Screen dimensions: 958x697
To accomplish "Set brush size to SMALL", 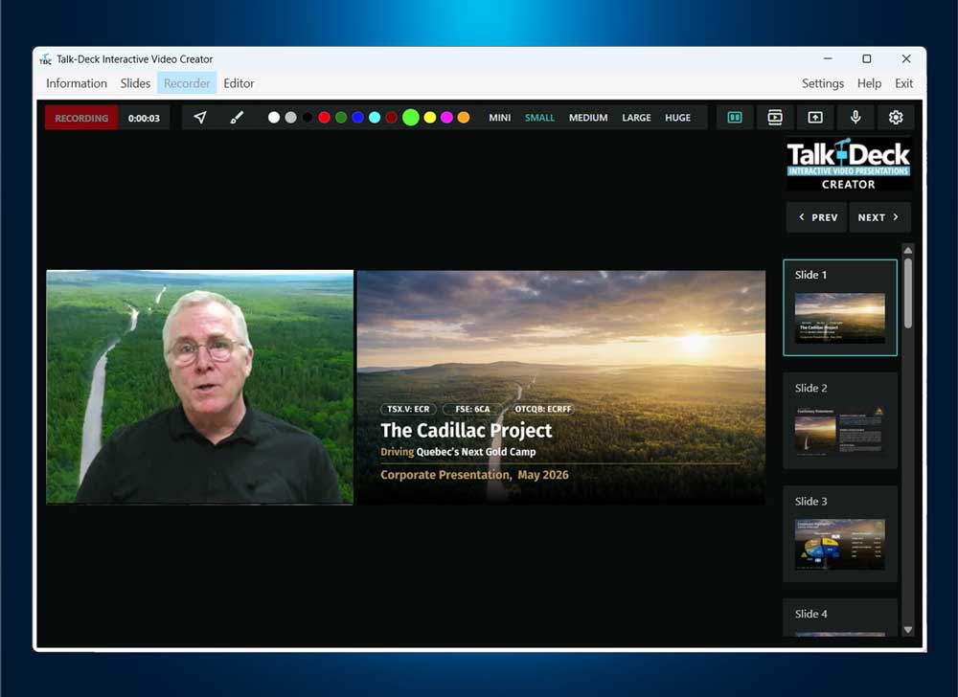I will pyautogui.click(x=539, y=117).
